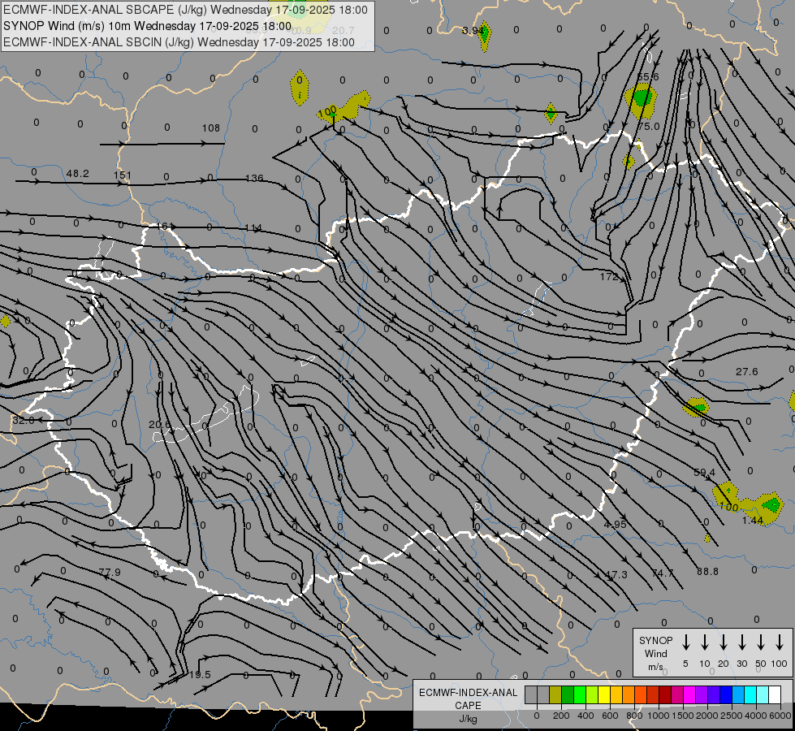Click the 50 m/s wind legend arrow
This screenshot has width=795, height=731.
761,642
